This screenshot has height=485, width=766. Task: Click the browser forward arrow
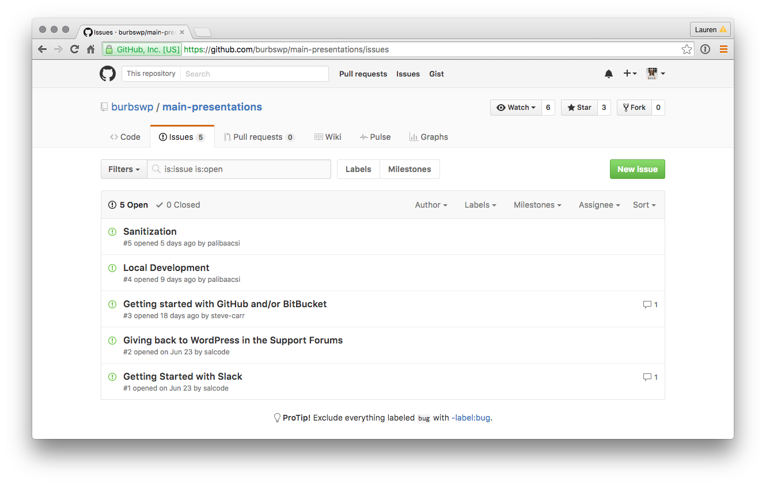pos(58,49)
